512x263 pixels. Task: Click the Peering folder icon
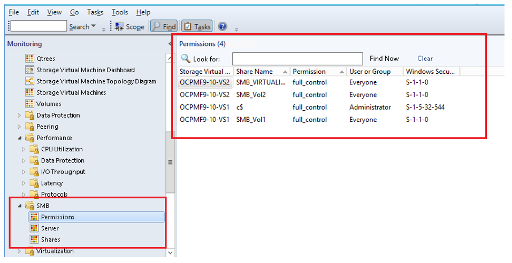point(30,127)
